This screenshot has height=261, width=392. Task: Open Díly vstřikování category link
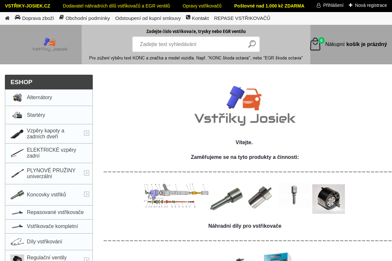pos(44,242)
